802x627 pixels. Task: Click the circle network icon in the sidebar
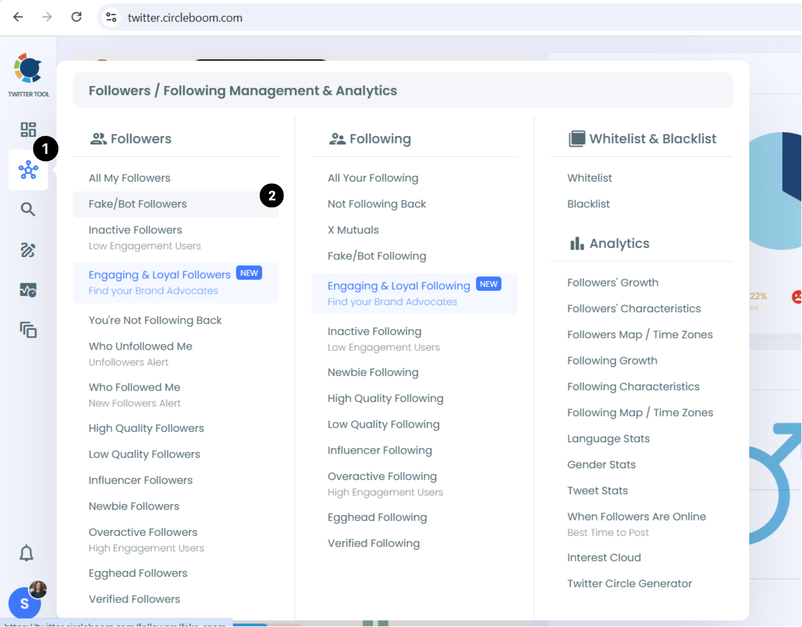click(28, 170)
